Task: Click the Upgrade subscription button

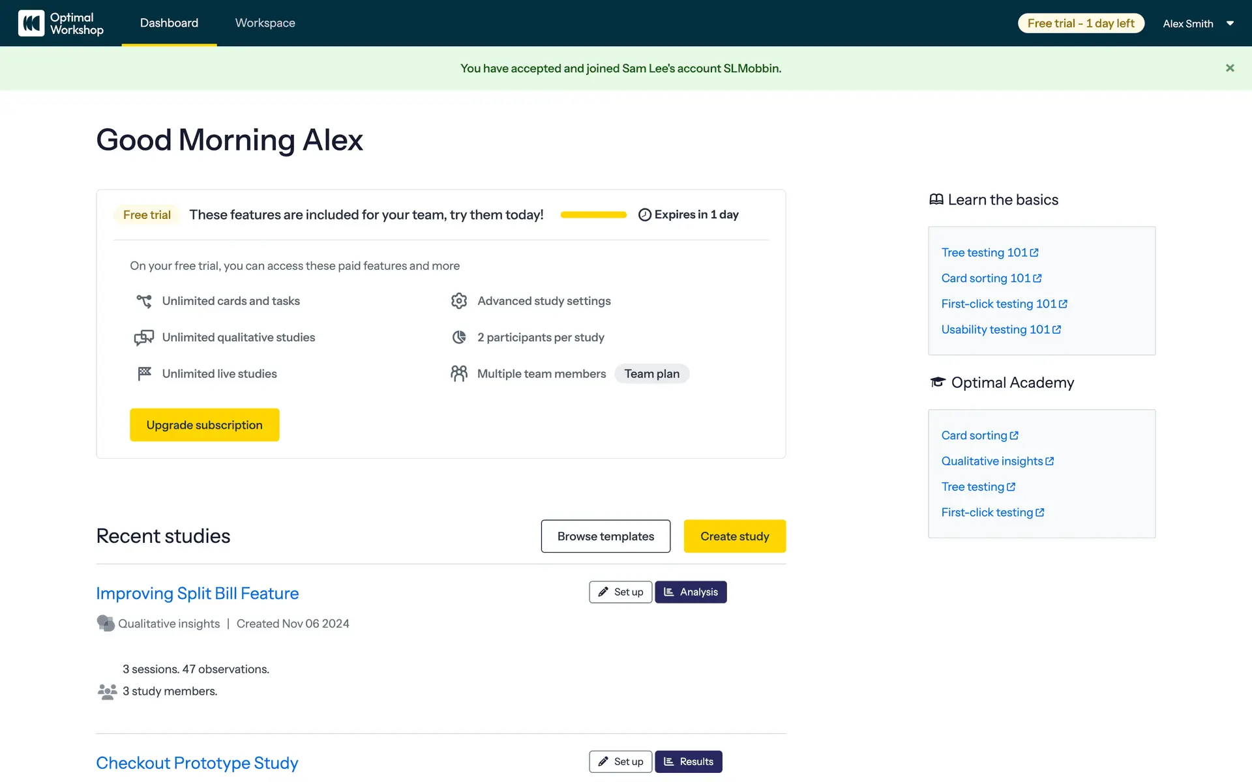Action: [x=204, y=425]
